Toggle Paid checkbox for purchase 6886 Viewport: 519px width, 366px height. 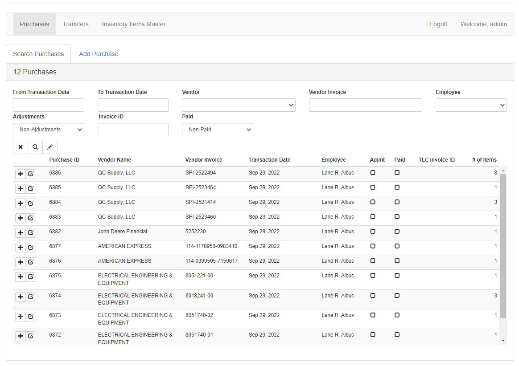point(397,173)
